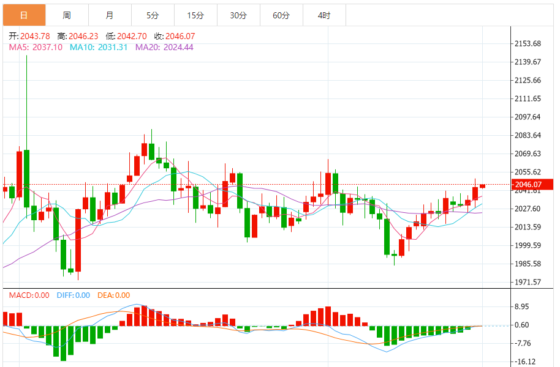
Task: Click the current price label 2046.07 on axis
Action: pyautogui.click(x=532, y=184)
